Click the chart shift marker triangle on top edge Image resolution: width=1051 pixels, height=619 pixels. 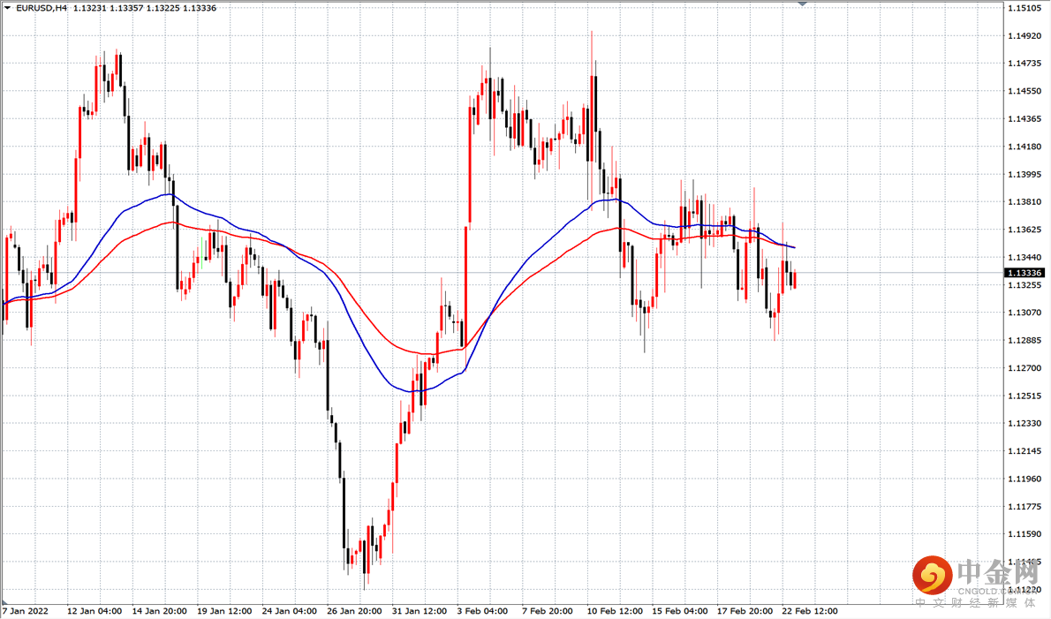(x=802, y=4)
